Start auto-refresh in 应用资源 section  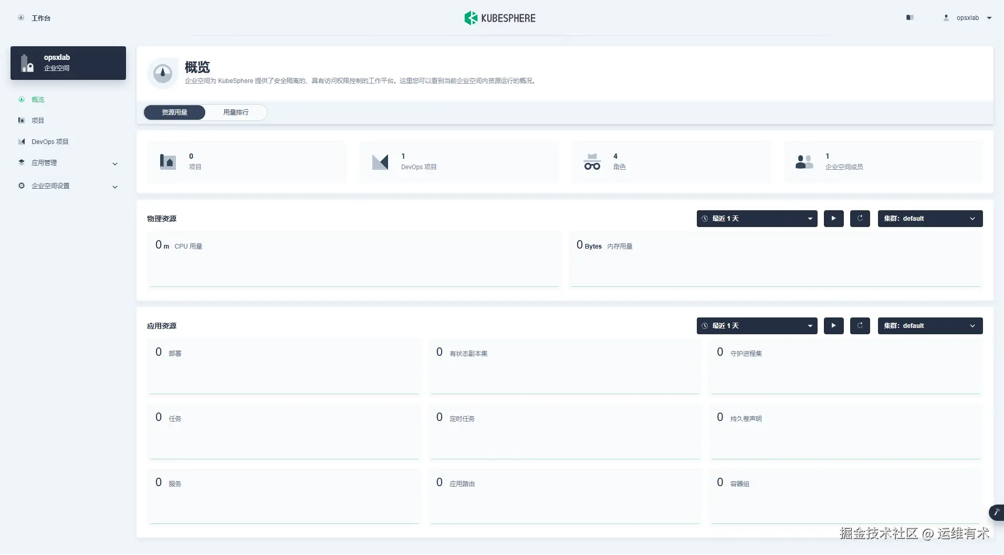[834, 326]
